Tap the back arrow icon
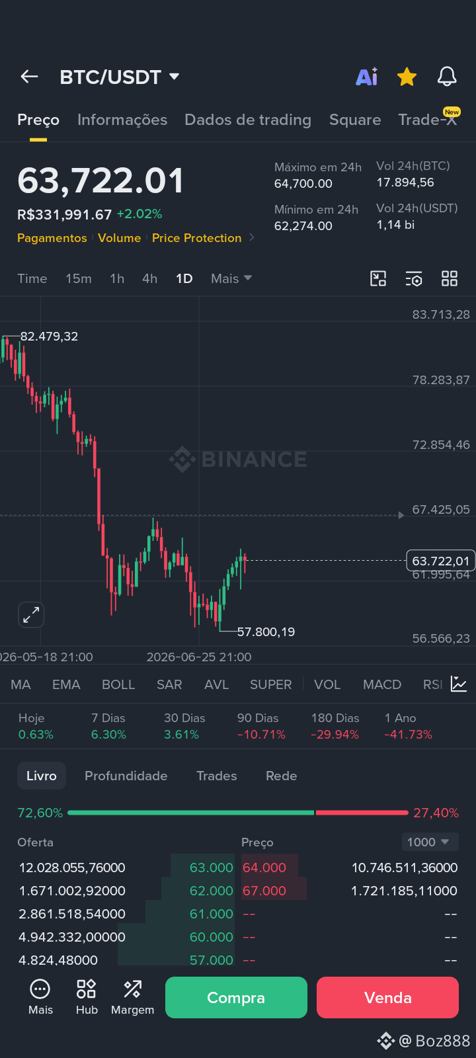The height and width of the screenshot is (1058, 476). point(29,77)
